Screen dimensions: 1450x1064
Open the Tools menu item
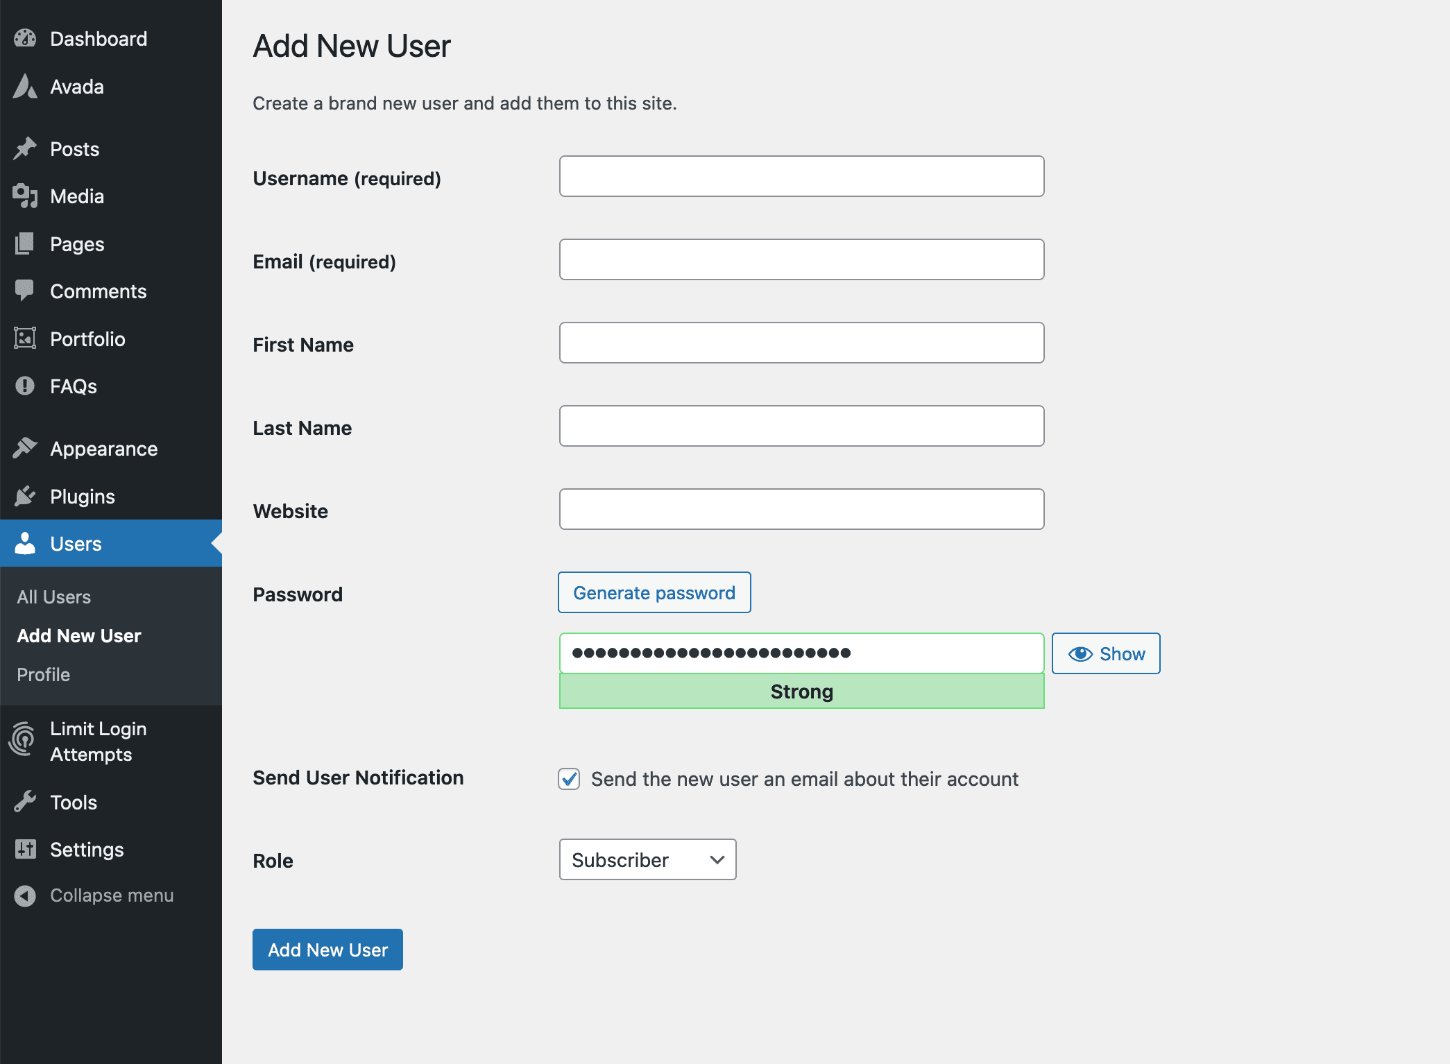click(x=111, y=803)
